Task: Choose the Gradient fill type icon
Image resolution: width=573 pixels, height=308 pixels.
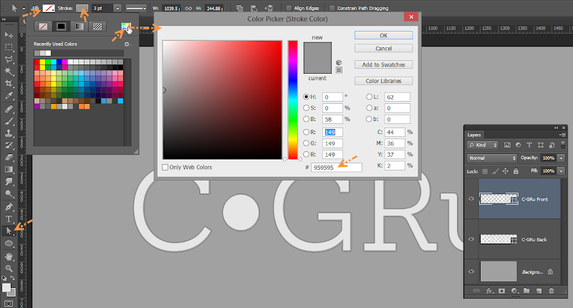Action: coord(79,27)
